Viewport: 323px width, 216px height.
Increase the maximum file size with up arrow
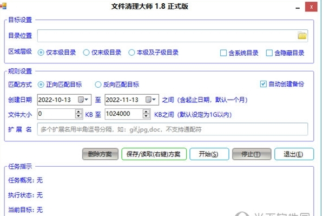coord(146,112)
